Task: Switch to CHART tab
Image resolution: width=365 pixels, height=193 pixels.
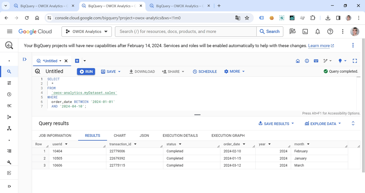Action: tap(120, 135)
